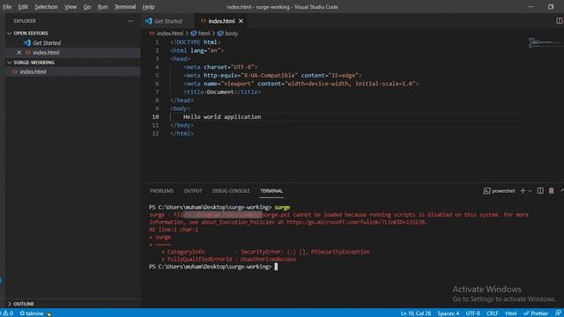The width and height of the screenshot is (564, 317).
Task: Open the Terminal menu
Action: pyautogui.click(x=125, y=7)
